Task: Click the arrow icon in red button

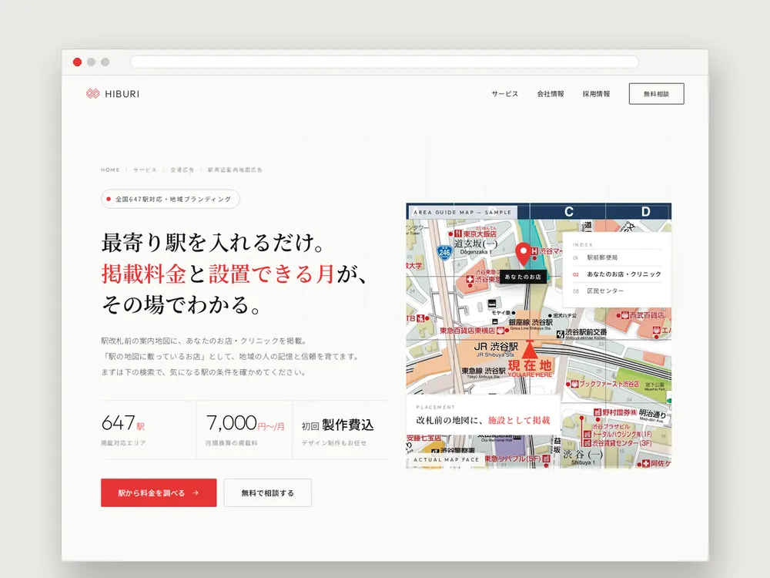Action: click(x=196, y=492)
